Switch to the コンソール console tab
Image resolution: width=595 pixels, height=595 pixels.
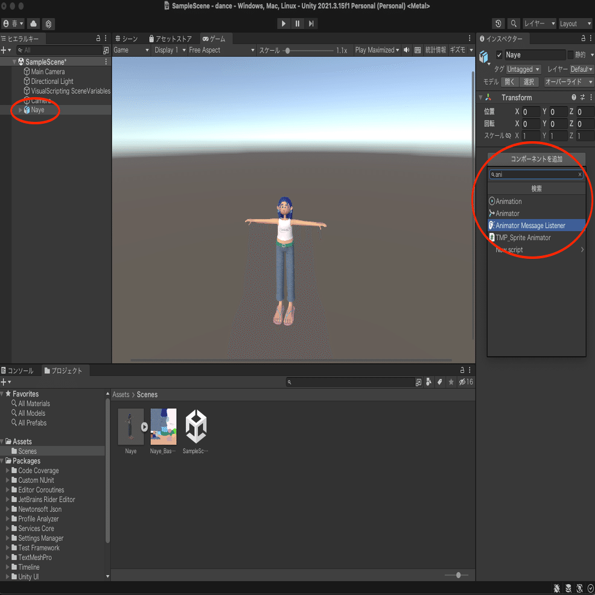point(17,371)
